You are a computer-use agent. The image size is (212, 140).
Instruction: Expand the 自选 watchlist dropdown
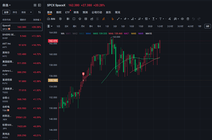[x=6, y=5]
